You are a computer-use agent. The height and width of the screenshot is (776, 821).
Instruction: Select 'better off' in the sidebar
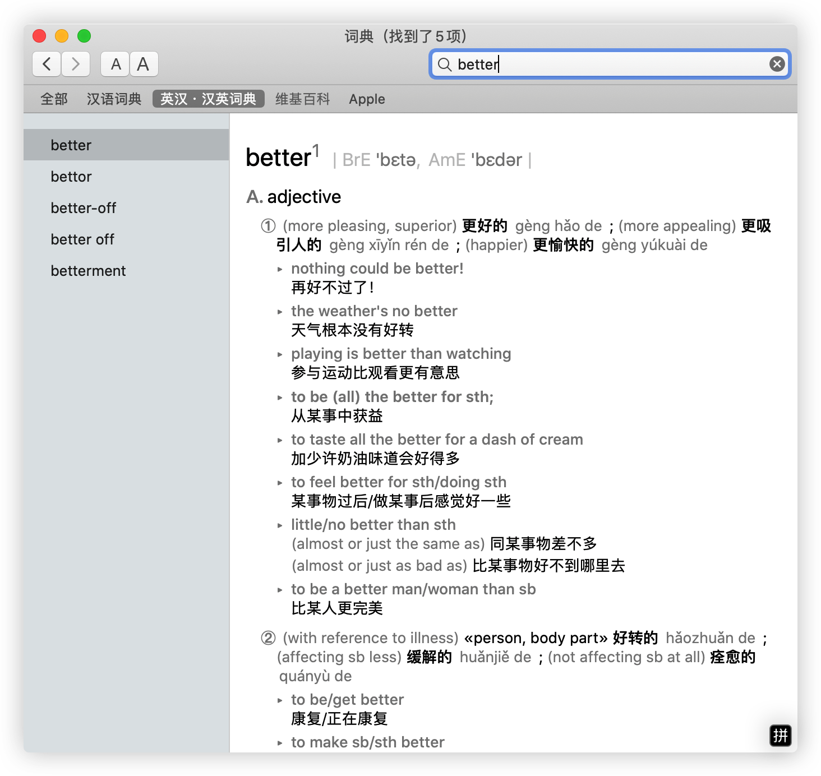point(82,239)
